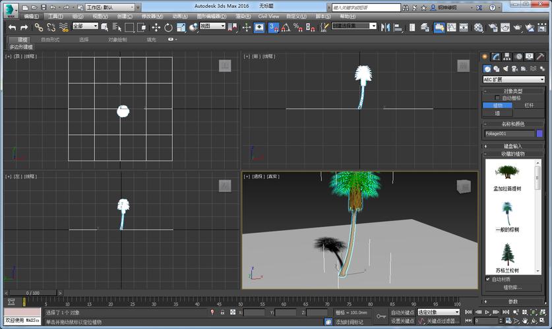The image size is (552, 329).
Task: Collapse the 名称和颜色 rollout
Action: (x=513, y=124)
